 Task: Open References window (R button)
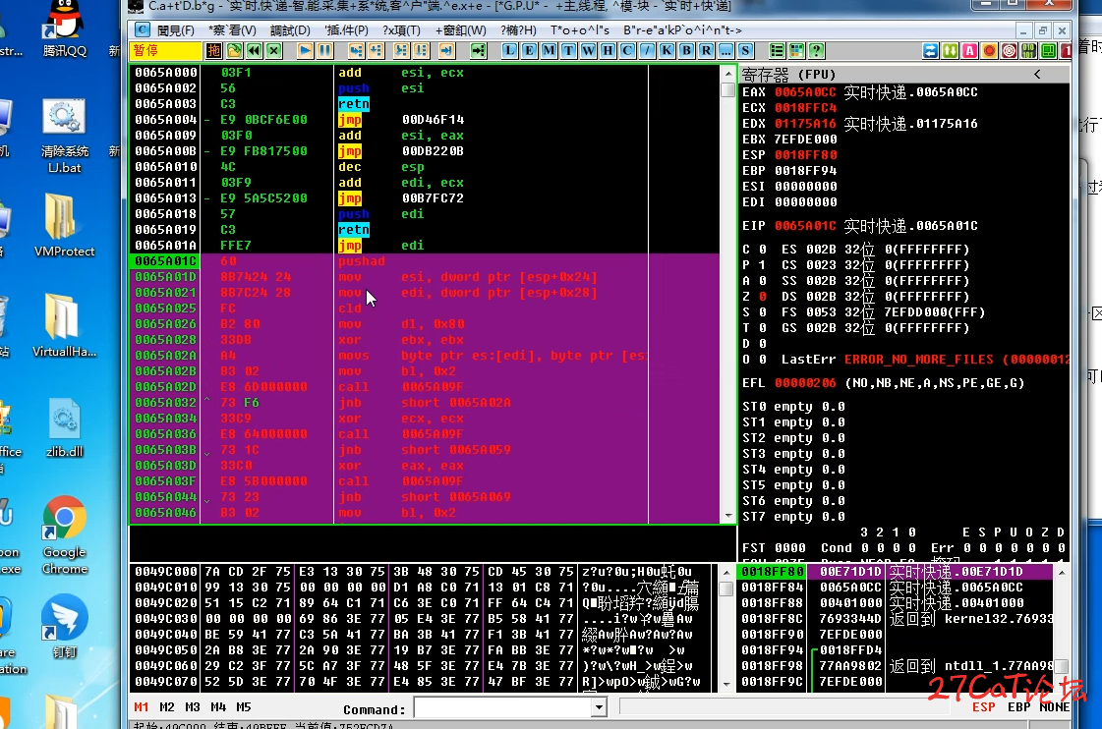point(706,50)
